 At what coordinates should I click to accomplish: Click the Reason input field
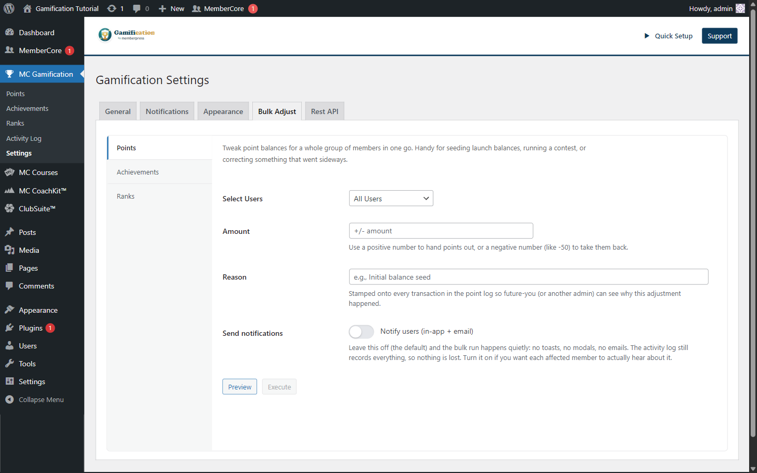tap(528, 277)
